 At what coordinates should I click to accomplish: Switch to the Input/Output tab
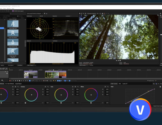18,84
